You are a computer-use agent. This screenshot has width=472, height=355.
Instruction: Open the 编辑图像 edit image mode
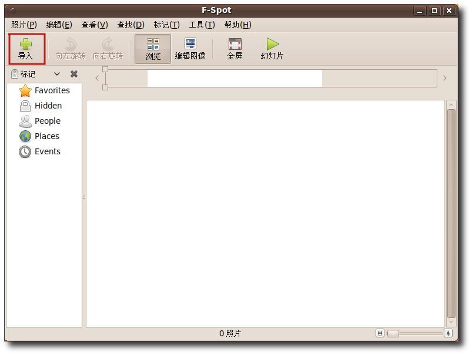(x=190, y=49)
